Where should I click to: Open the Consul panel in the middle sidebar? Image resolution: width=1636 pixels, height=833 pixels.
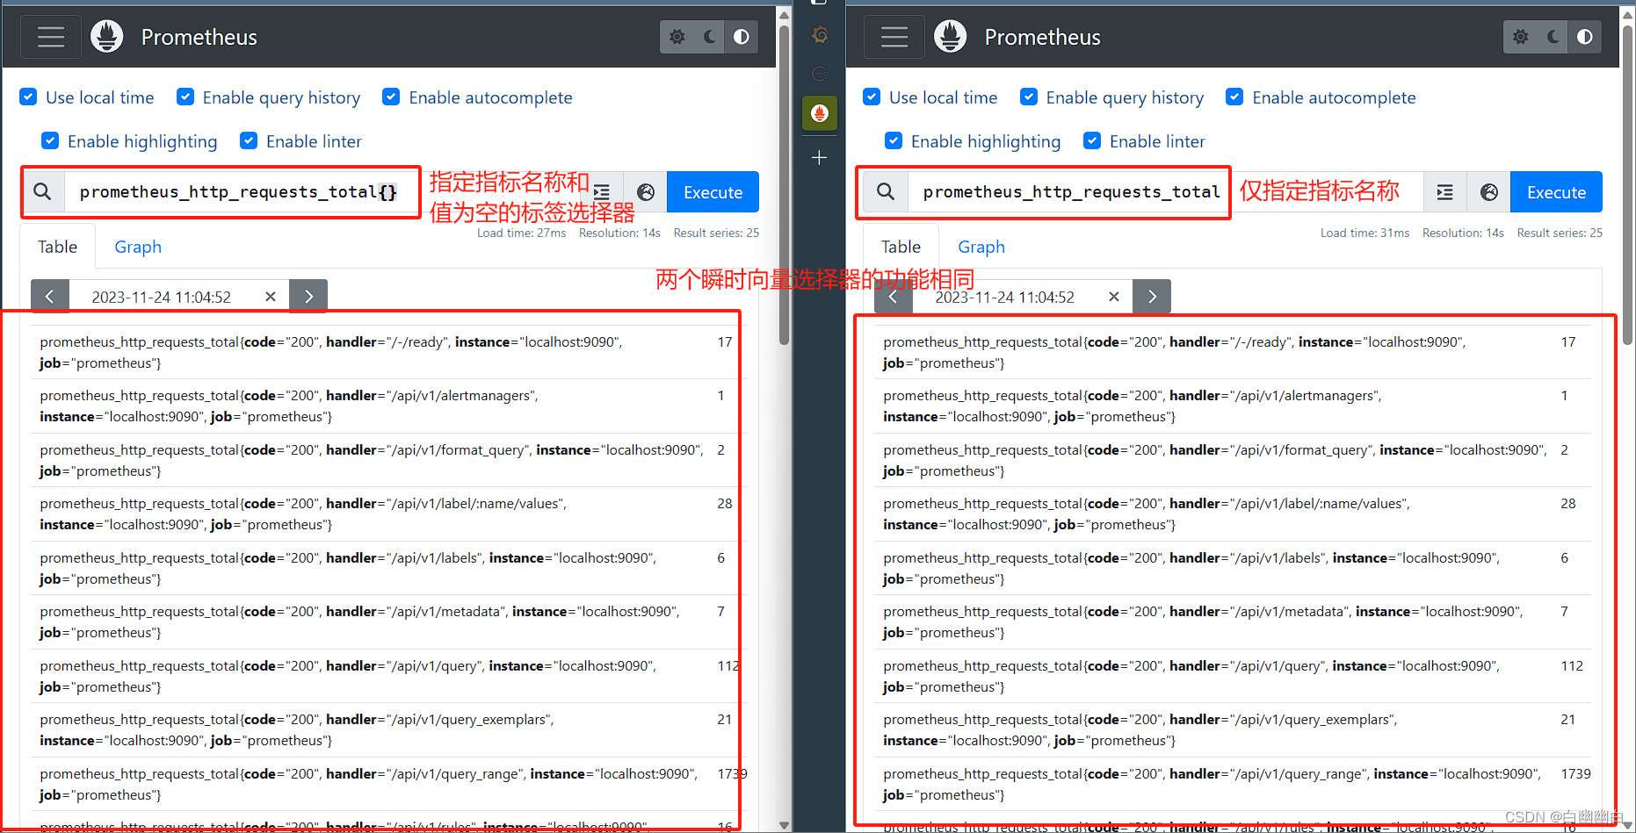(820, 74)
